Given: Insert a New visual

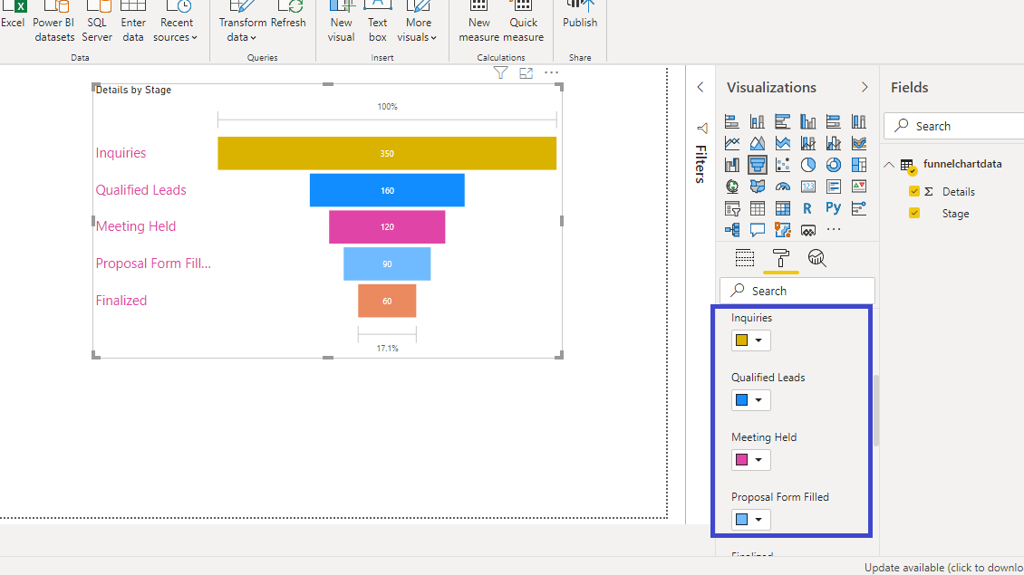Looking at the screenshot, I should [341, 23].
